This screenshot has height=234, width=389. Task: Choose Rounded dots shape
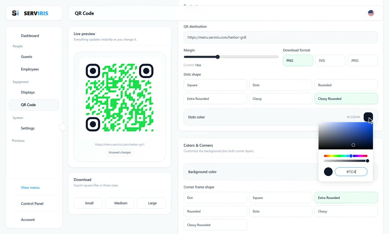346,85
